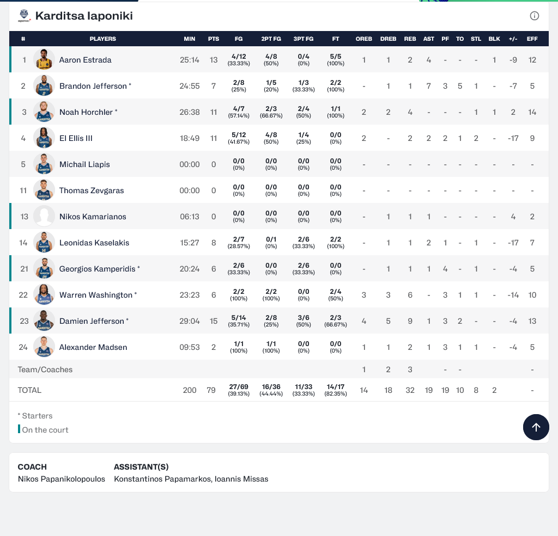Click Nikos Kamarianos placeholder avatar
558x536 pixels.
[44, 217]
